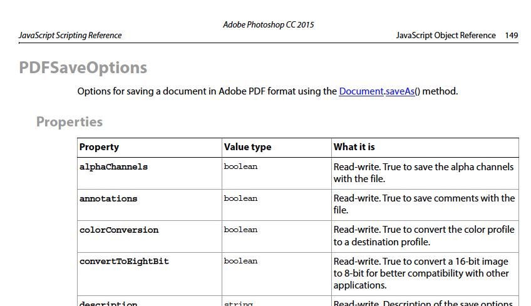
Task: Click boolean value in colorConversion row
Action: pos(241,230)
